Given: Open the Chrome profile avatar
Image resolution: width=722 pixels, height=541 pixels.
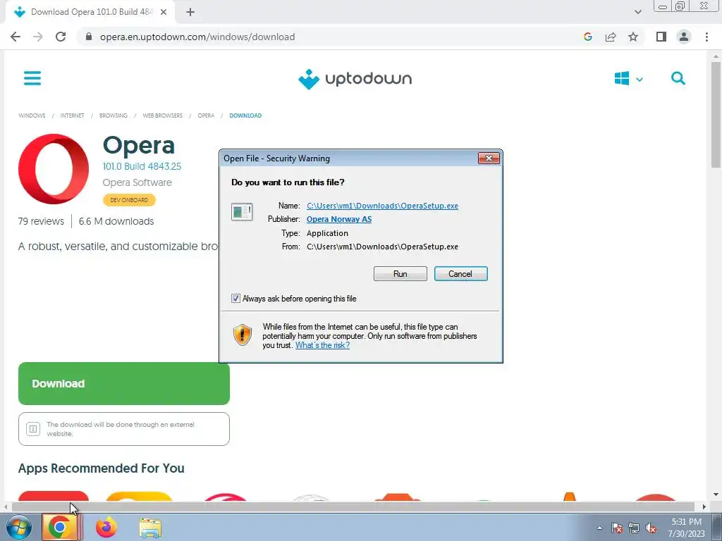Looking at the screenshot, I should (684, 37).
